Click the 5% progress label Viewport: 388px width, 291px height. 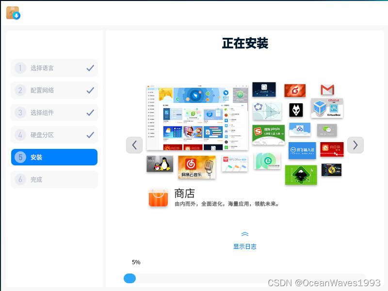pyautogui.click(x=136, y=262)
